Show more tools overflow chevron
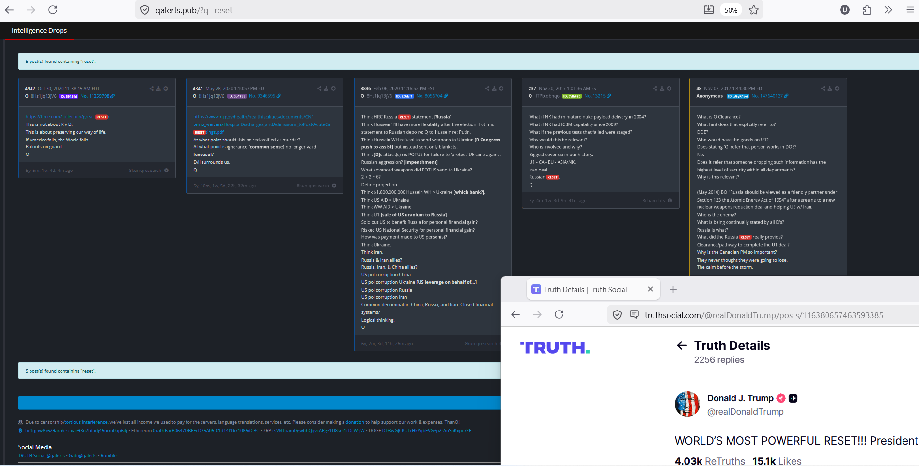Screen dimensions: 919x466 click(x=888, y=10)
